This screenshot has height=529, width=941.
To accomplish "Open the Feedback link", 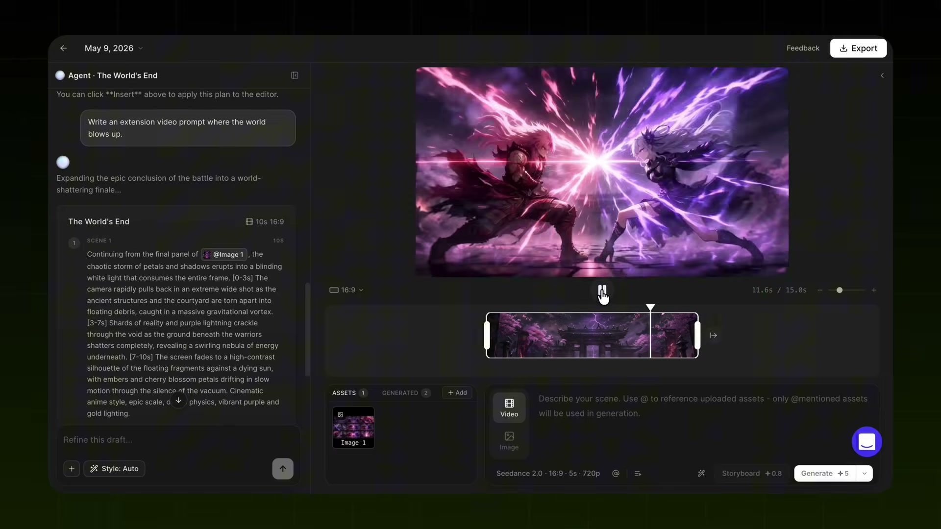I will [x=803, y=48].
